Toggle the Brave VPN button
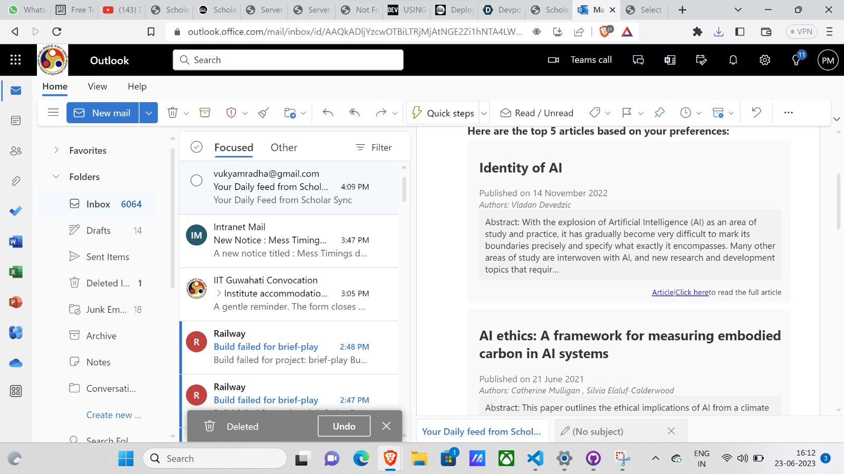The width and height of the screenshot is (844, 474). tap(801, 32)
